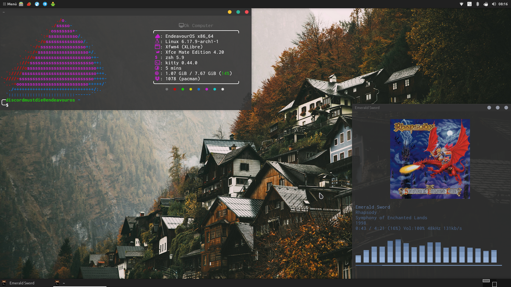Screen dimensions: 511x287
Task: Toggle the caffeine coffee cup icon
Action: pyautogui.click(x=486, y=4)
